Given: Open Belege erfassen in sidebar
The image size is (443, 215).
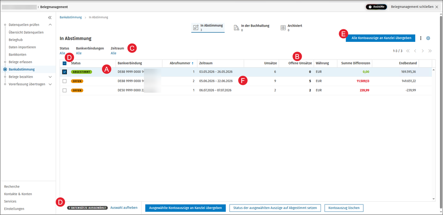Looking at the screenshot, I should click(21, 62).
